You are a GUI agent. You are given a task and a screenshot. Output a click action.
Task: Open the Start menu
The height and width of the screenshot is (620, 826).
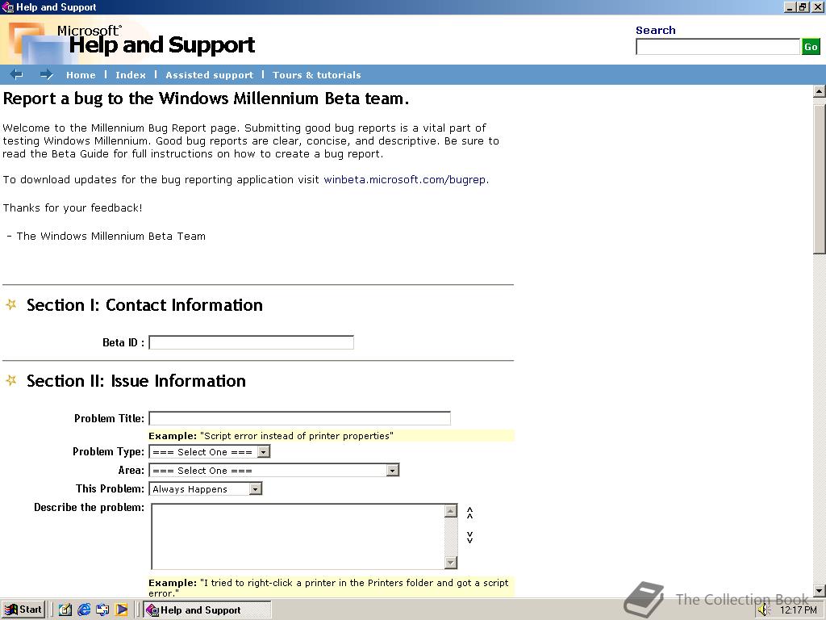point(23,610)
